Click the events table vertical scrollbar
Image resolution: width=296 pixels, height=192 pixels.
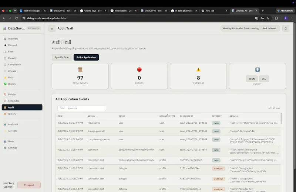point(281,118)
